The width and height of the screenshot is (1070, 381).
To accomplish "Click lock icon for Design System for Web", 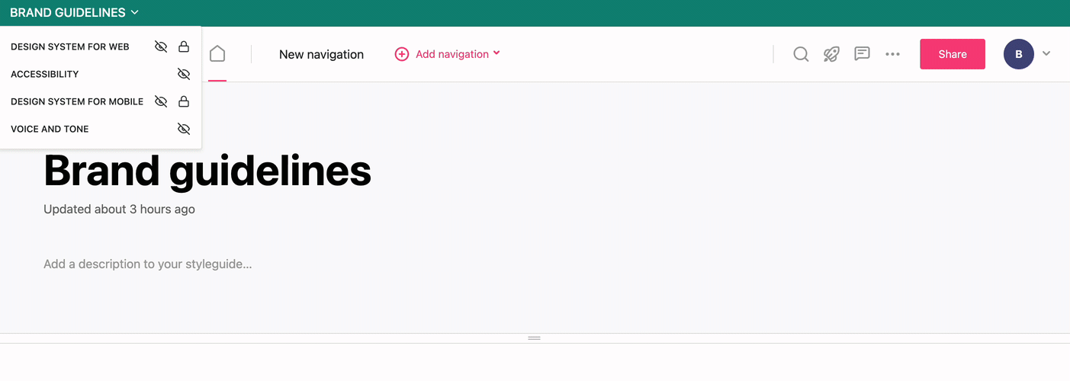I will [184, 46].
